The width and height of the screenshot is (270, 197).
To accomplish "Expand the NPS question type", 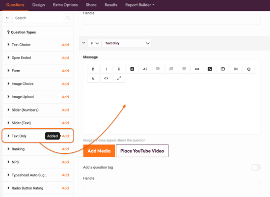I will [x=8, y=162].
